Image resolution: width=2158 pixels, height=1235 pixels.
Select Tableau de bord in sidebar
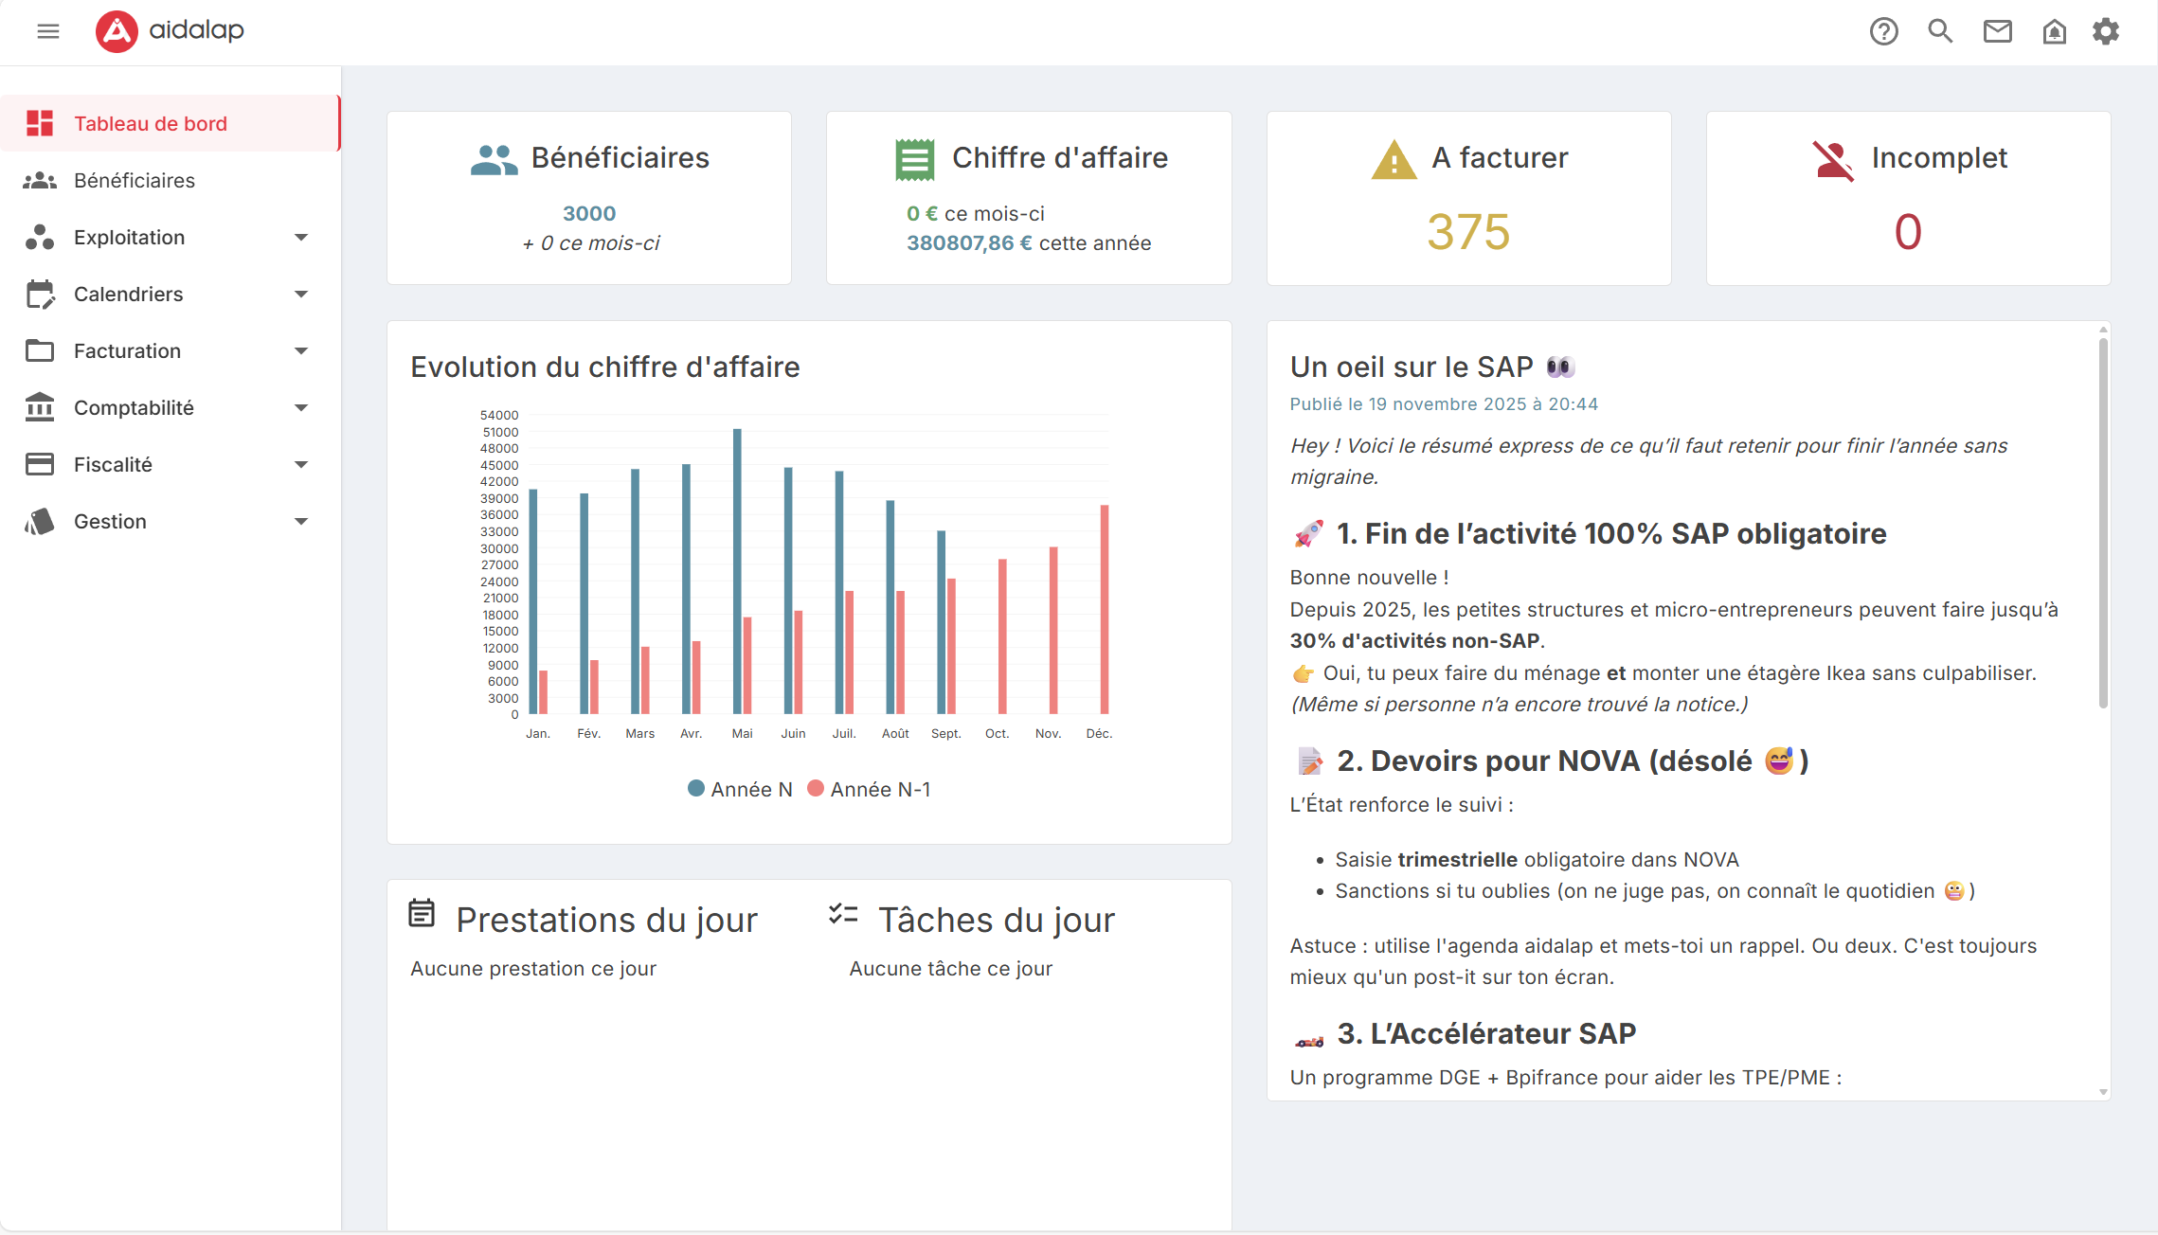[151, 124]
